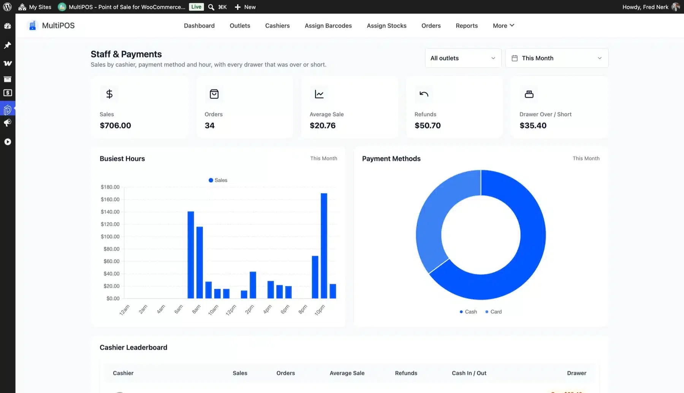
Task: Open the My Sites menu
Action: (x=35, y=7)
